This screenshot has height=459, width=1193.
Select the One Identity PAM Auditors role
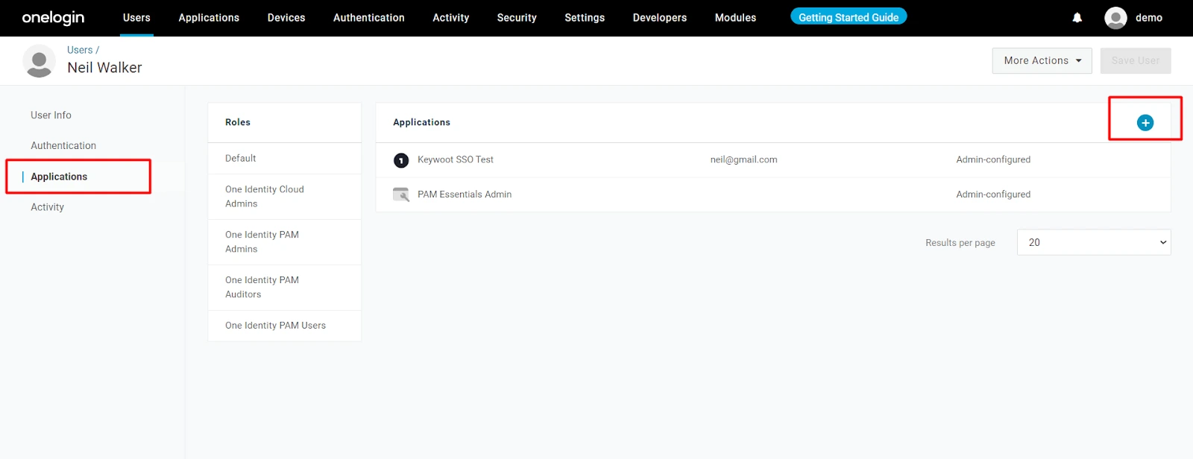[285, 288]
